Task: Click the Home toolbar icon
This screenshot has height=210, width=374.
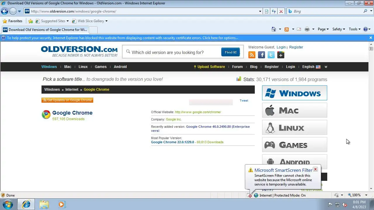Action: tap(274, 29)
